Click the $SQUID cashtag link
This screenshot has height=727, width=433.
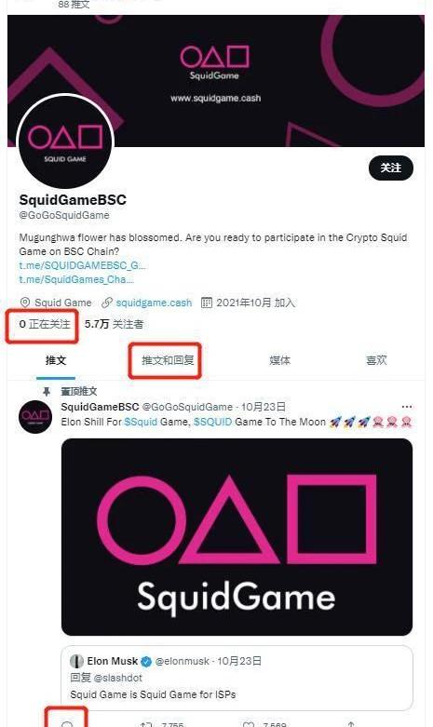tap(213, 422)
